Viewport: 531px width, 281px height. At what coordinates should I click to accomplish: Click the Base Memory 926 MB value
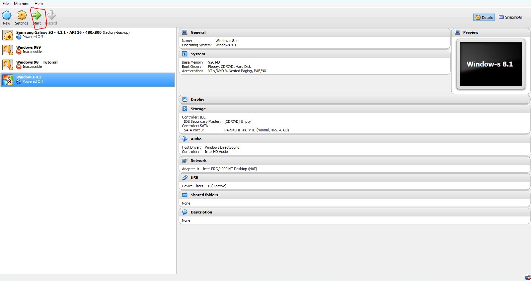point(214,62)
